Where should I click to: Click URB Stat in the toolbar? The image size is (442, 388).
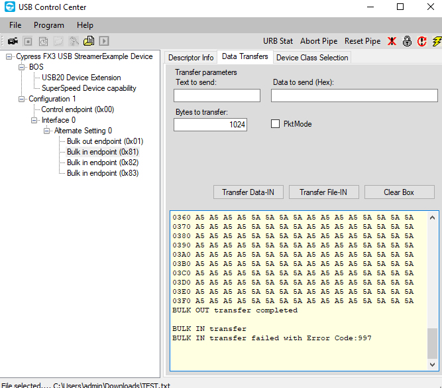click(278, 41)
